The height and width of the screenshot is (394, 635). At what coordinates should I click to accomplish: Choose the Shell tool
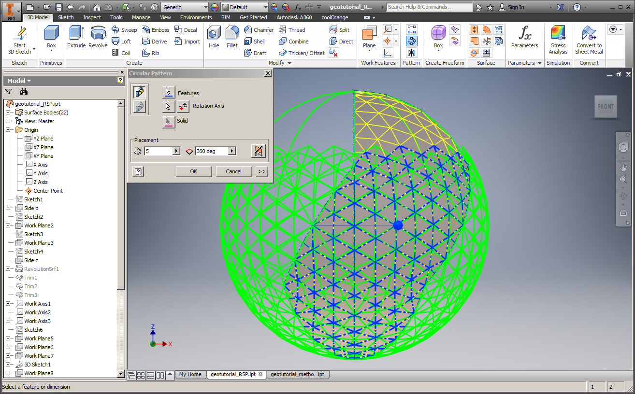pyautogui.click(x=255, y=42)
